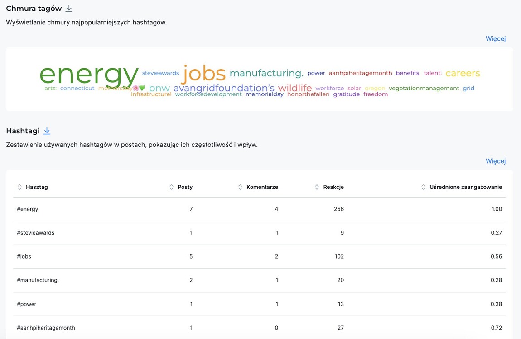Screen dimensions: 521x339
Task: Click the #jobs row label
Action: (x=24, y=256)
